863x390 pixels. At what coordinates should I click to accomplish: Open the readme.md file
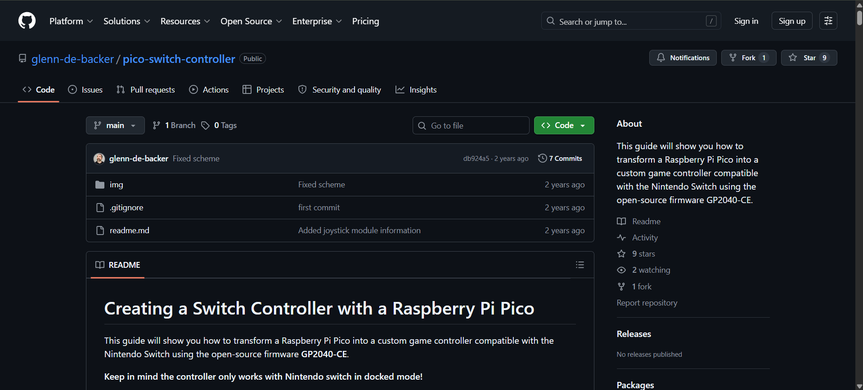[130, 230]
